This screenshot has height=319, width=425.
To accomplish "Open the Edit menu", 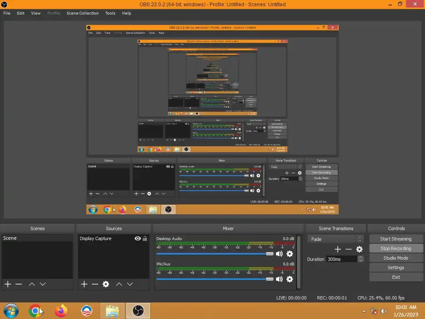I will [21, 13].
